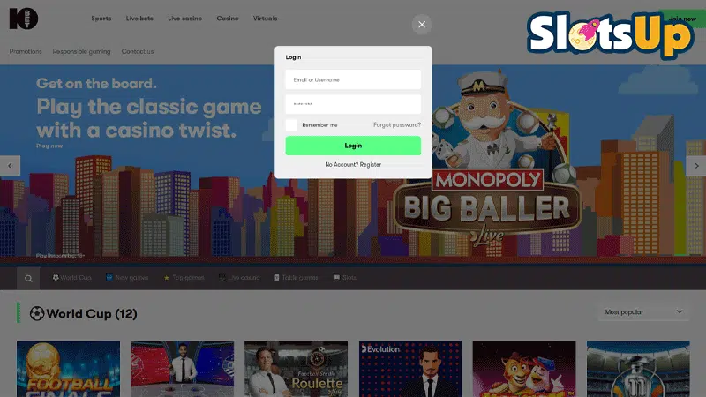This screenshot has width=706, height=397.
Task: Open the Promotions link
Action: (x=26, y=51)
